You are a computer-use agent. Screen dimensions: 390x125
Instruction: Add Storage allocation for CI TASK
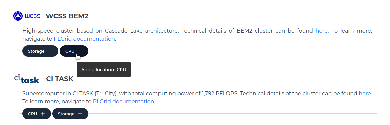(70, 114)
